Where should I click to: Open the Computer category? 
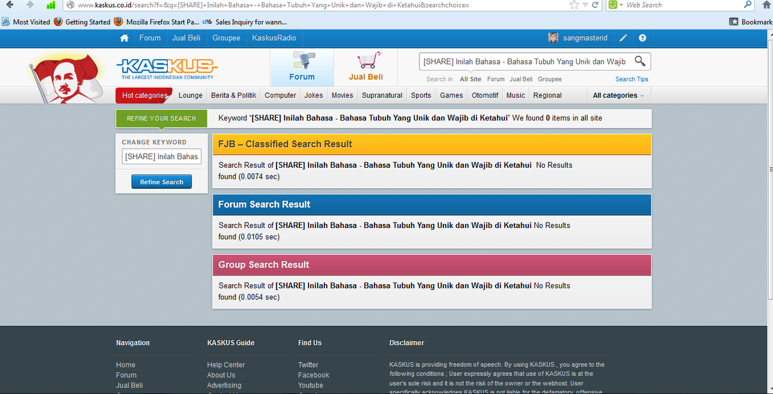280,95
